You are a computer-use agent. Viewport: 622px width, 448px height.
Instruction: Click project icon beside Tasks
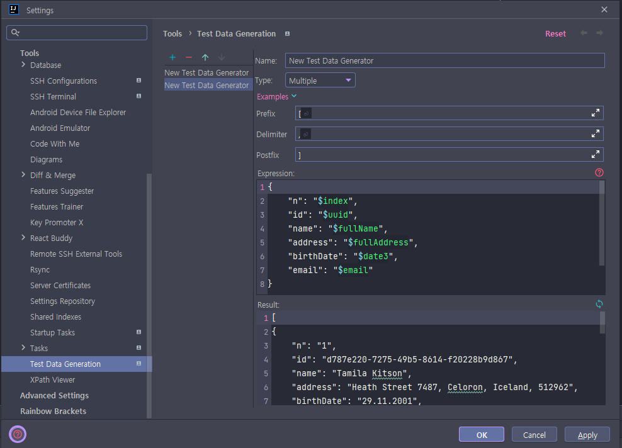coord(139,348)
